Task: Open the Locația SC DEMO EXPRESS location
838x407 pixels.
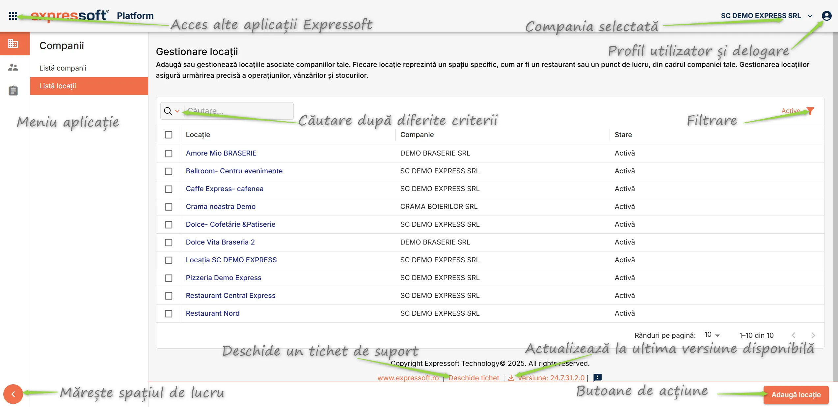Action: tap(231, 260)
